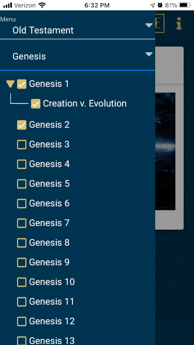The width and height of the screenshot is (194, 345).
Task: Collapse the Genesis 1 tree triangle
Action: [10, 84]
